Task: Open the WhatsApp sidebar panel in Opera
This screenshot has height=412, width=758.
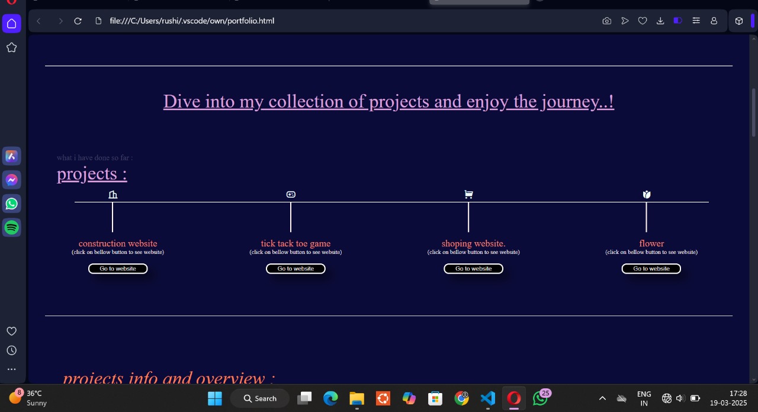Action: (x=11, y=204)
